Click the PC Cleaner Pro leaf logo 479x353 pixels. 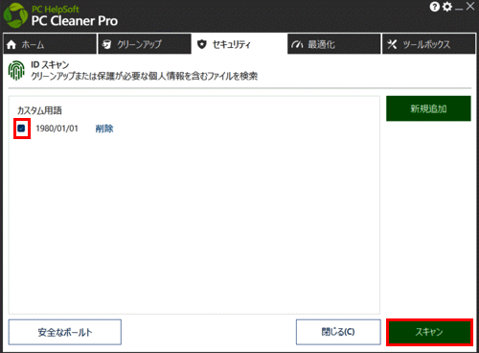pos(15,15)
